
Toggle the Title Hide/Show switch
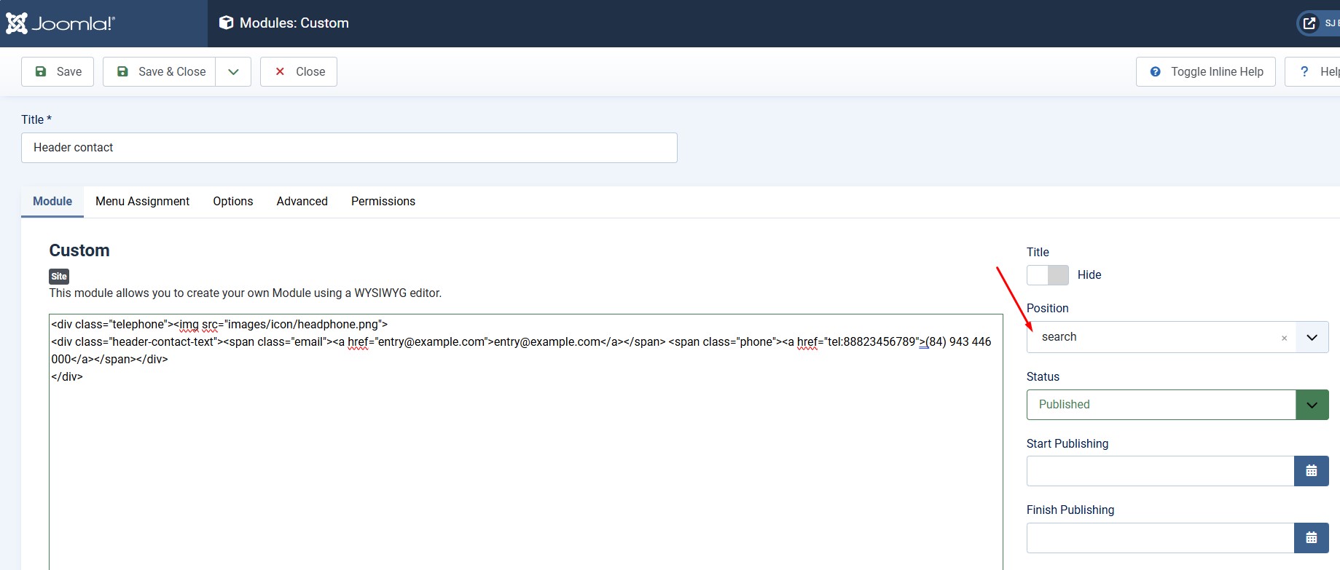[1047, 275]
